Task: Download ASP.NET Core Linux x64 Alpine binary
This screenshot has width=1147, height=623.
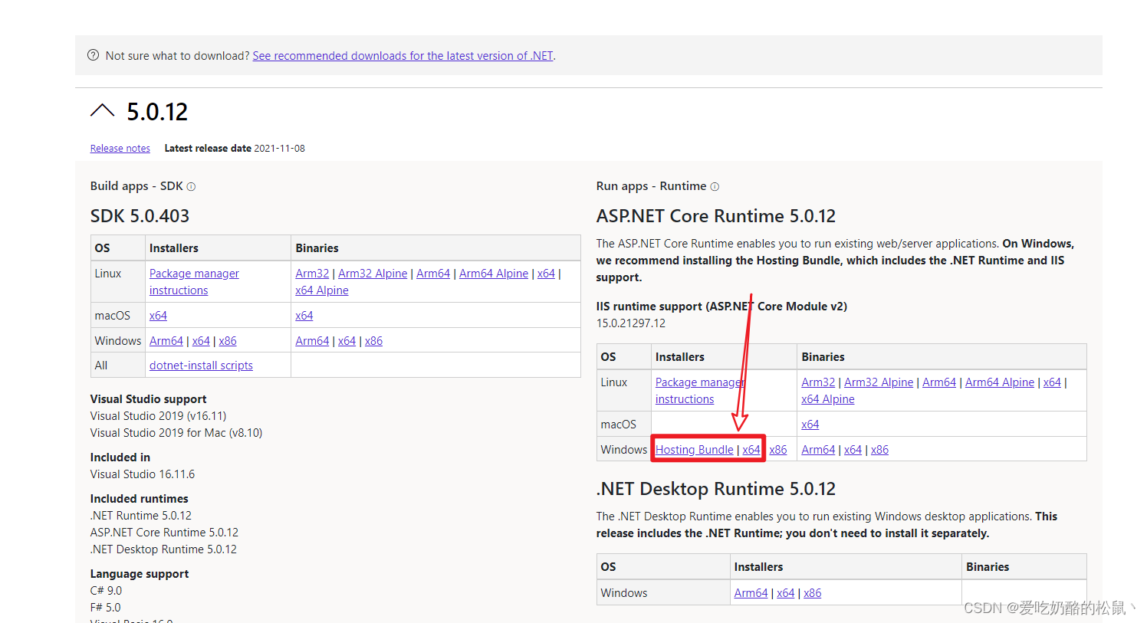Action: coord(828,399)
